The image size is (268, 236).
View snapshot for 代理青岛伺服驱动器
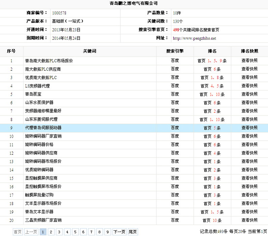(249, 128)
